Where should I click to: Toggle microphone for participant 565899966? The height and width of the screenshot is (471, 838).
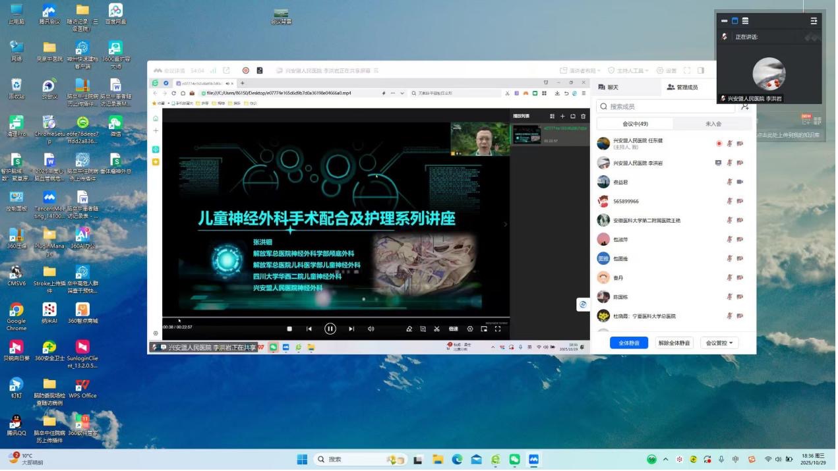(729, 201)
